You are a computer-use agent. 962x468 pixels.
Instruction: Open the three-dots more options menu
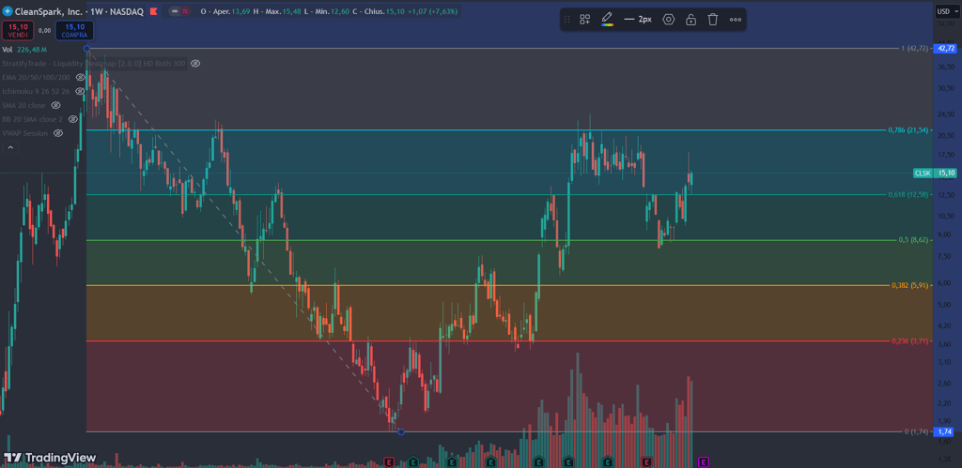pos(736,19)
